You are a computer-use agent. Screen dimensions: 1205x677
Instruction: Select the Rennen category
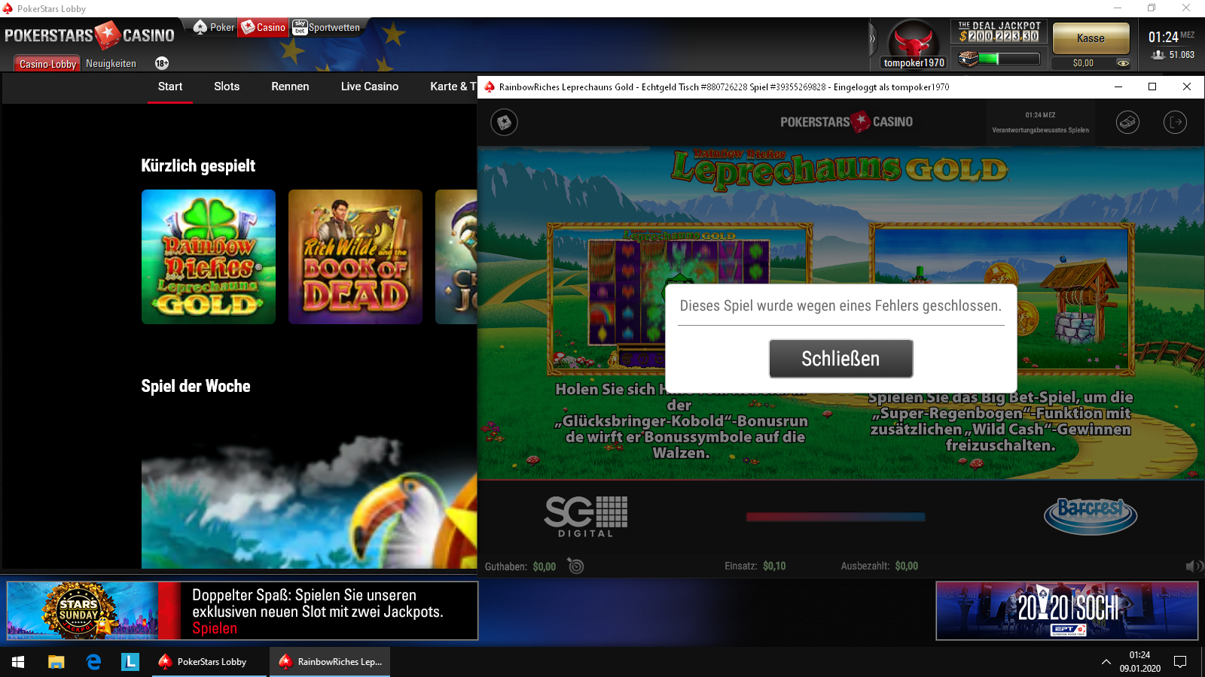point(290,87)
